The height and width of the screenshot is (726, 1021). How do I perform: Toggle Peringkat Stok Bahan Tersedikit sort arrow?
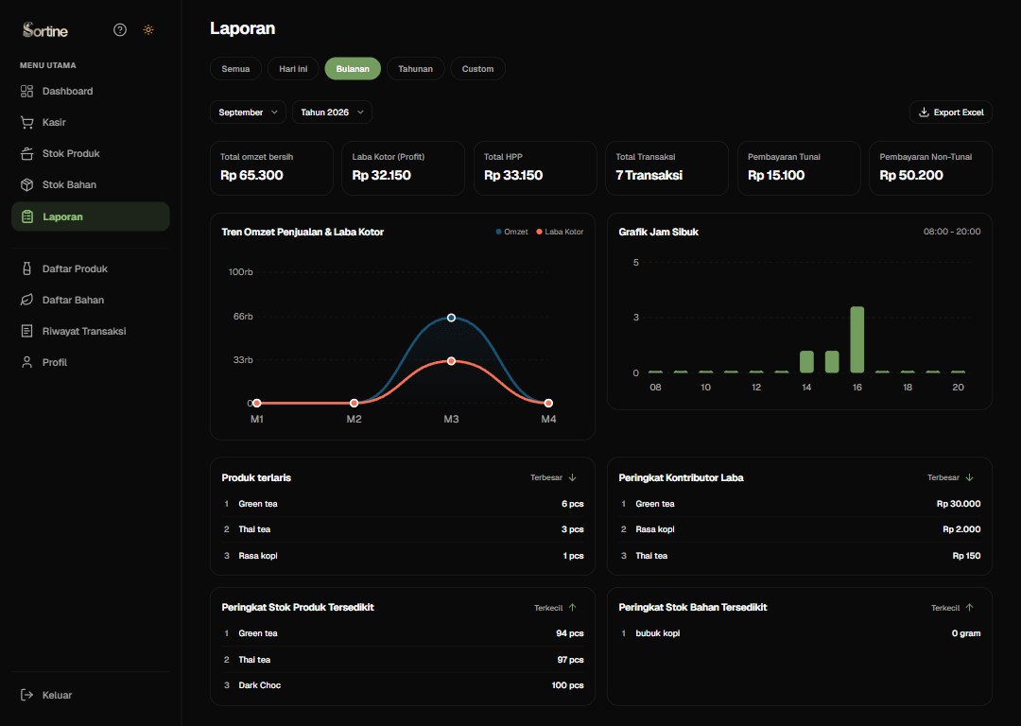point(970,608)
